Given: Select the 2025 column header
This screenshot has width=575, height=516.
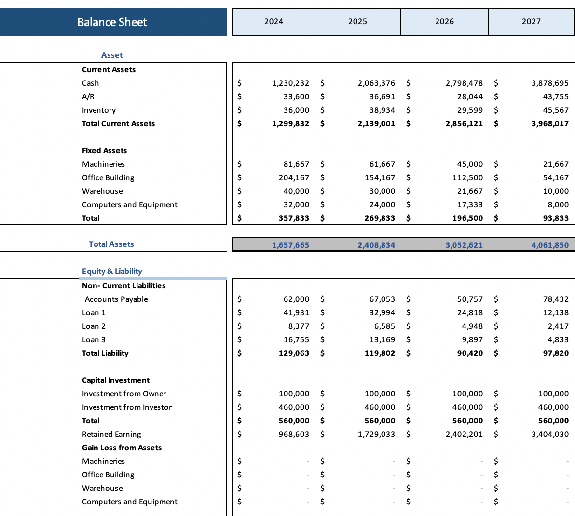Looking at the screenshot, I should pos(358,21).
